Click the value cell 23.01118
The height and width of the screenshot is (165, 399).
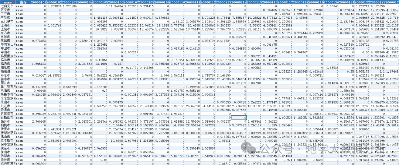point(254,29)
